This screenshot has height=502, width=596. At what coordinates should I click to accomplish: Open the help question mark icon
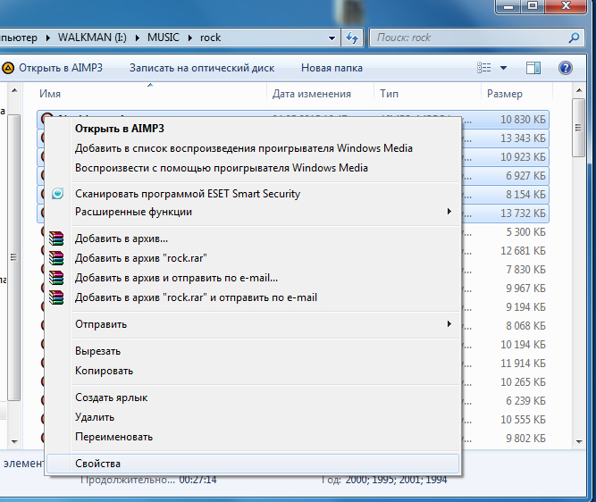(565, 68)
